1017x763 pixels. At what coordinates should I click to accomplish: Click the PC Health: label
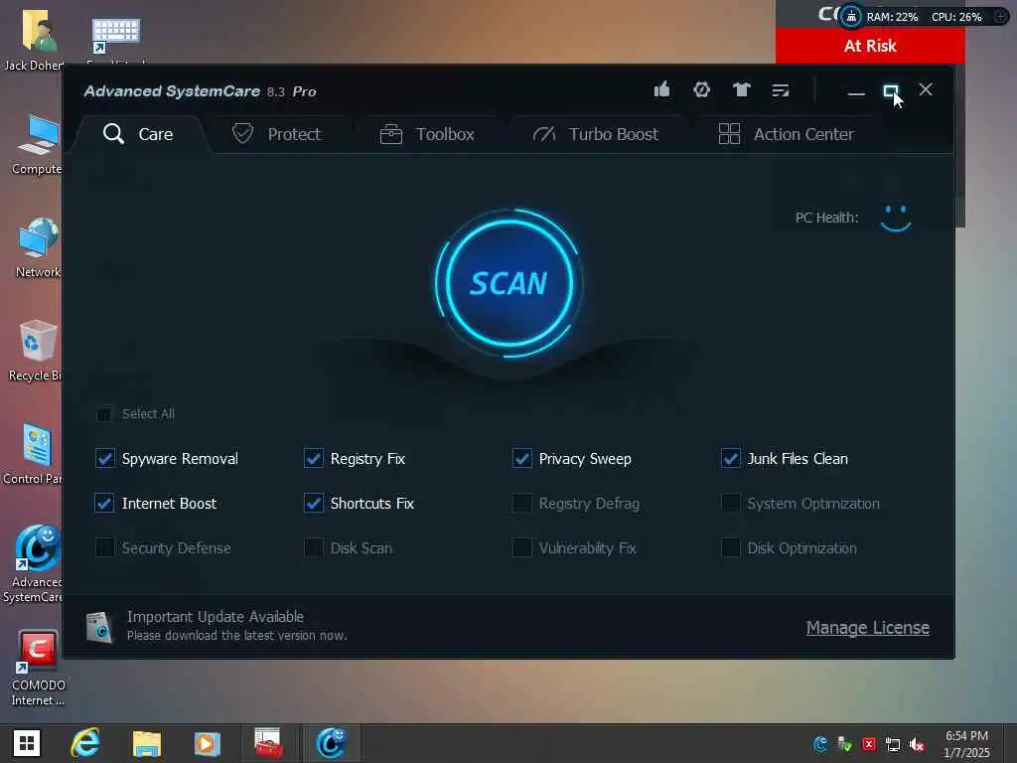[x=826, y=218]
